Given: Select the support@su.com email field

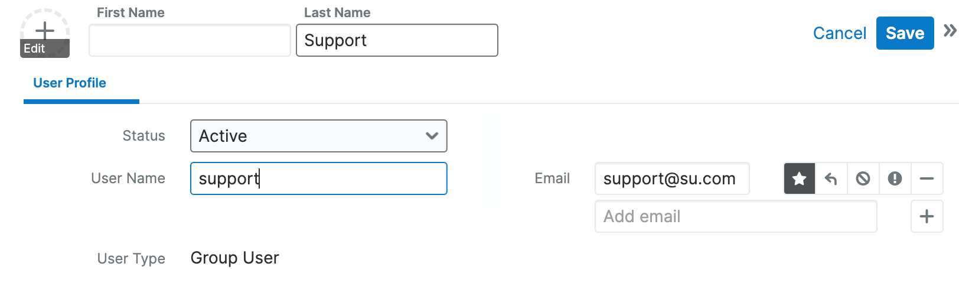Looking at the screenshot, I should [x=671, y=178].
